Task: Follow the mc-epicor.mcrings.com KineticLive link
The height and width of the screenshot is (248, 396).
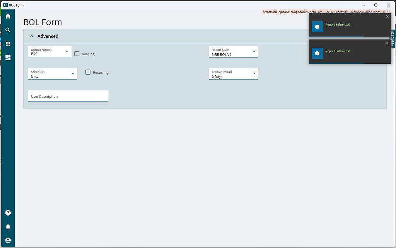Action: click(x=293, y=12)
